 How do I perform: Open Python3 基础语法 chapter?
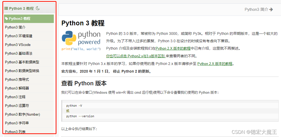click(x=29, y=53)
